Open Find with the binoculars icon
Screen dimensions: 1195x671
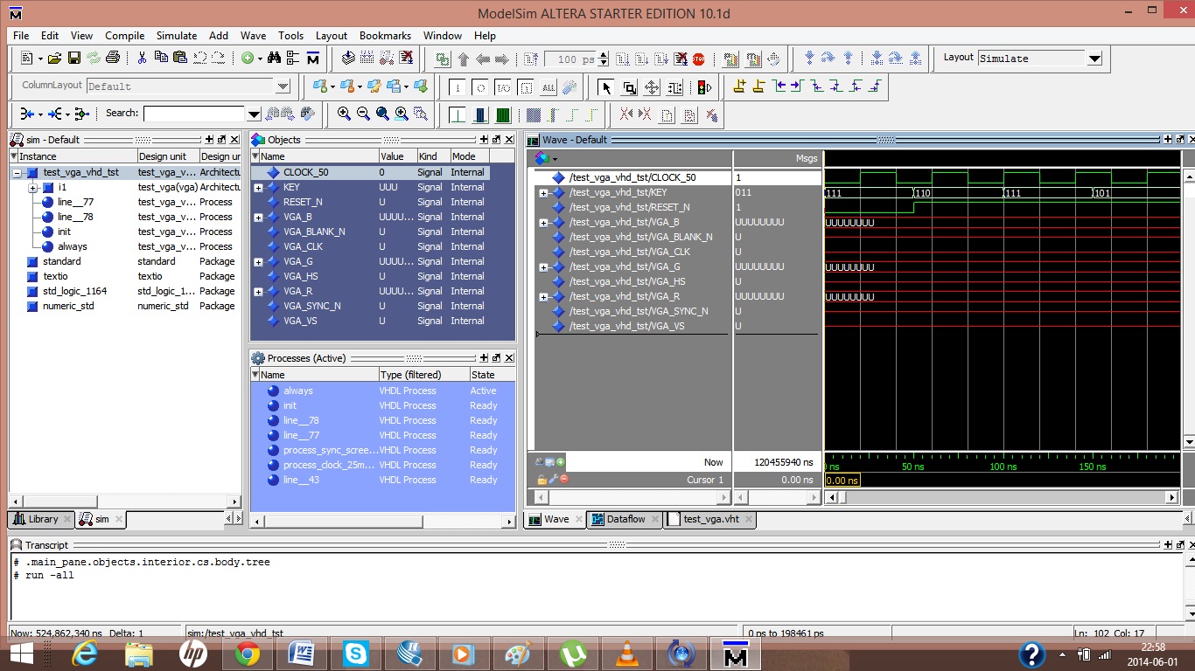(274, 59)
